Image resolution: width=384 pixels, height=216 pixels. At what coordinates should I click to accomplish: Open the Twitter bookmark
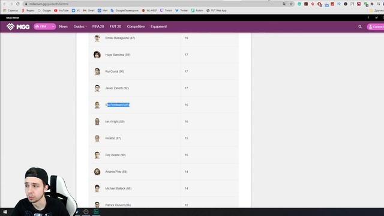pyautogui.click(x=181, y=11)
